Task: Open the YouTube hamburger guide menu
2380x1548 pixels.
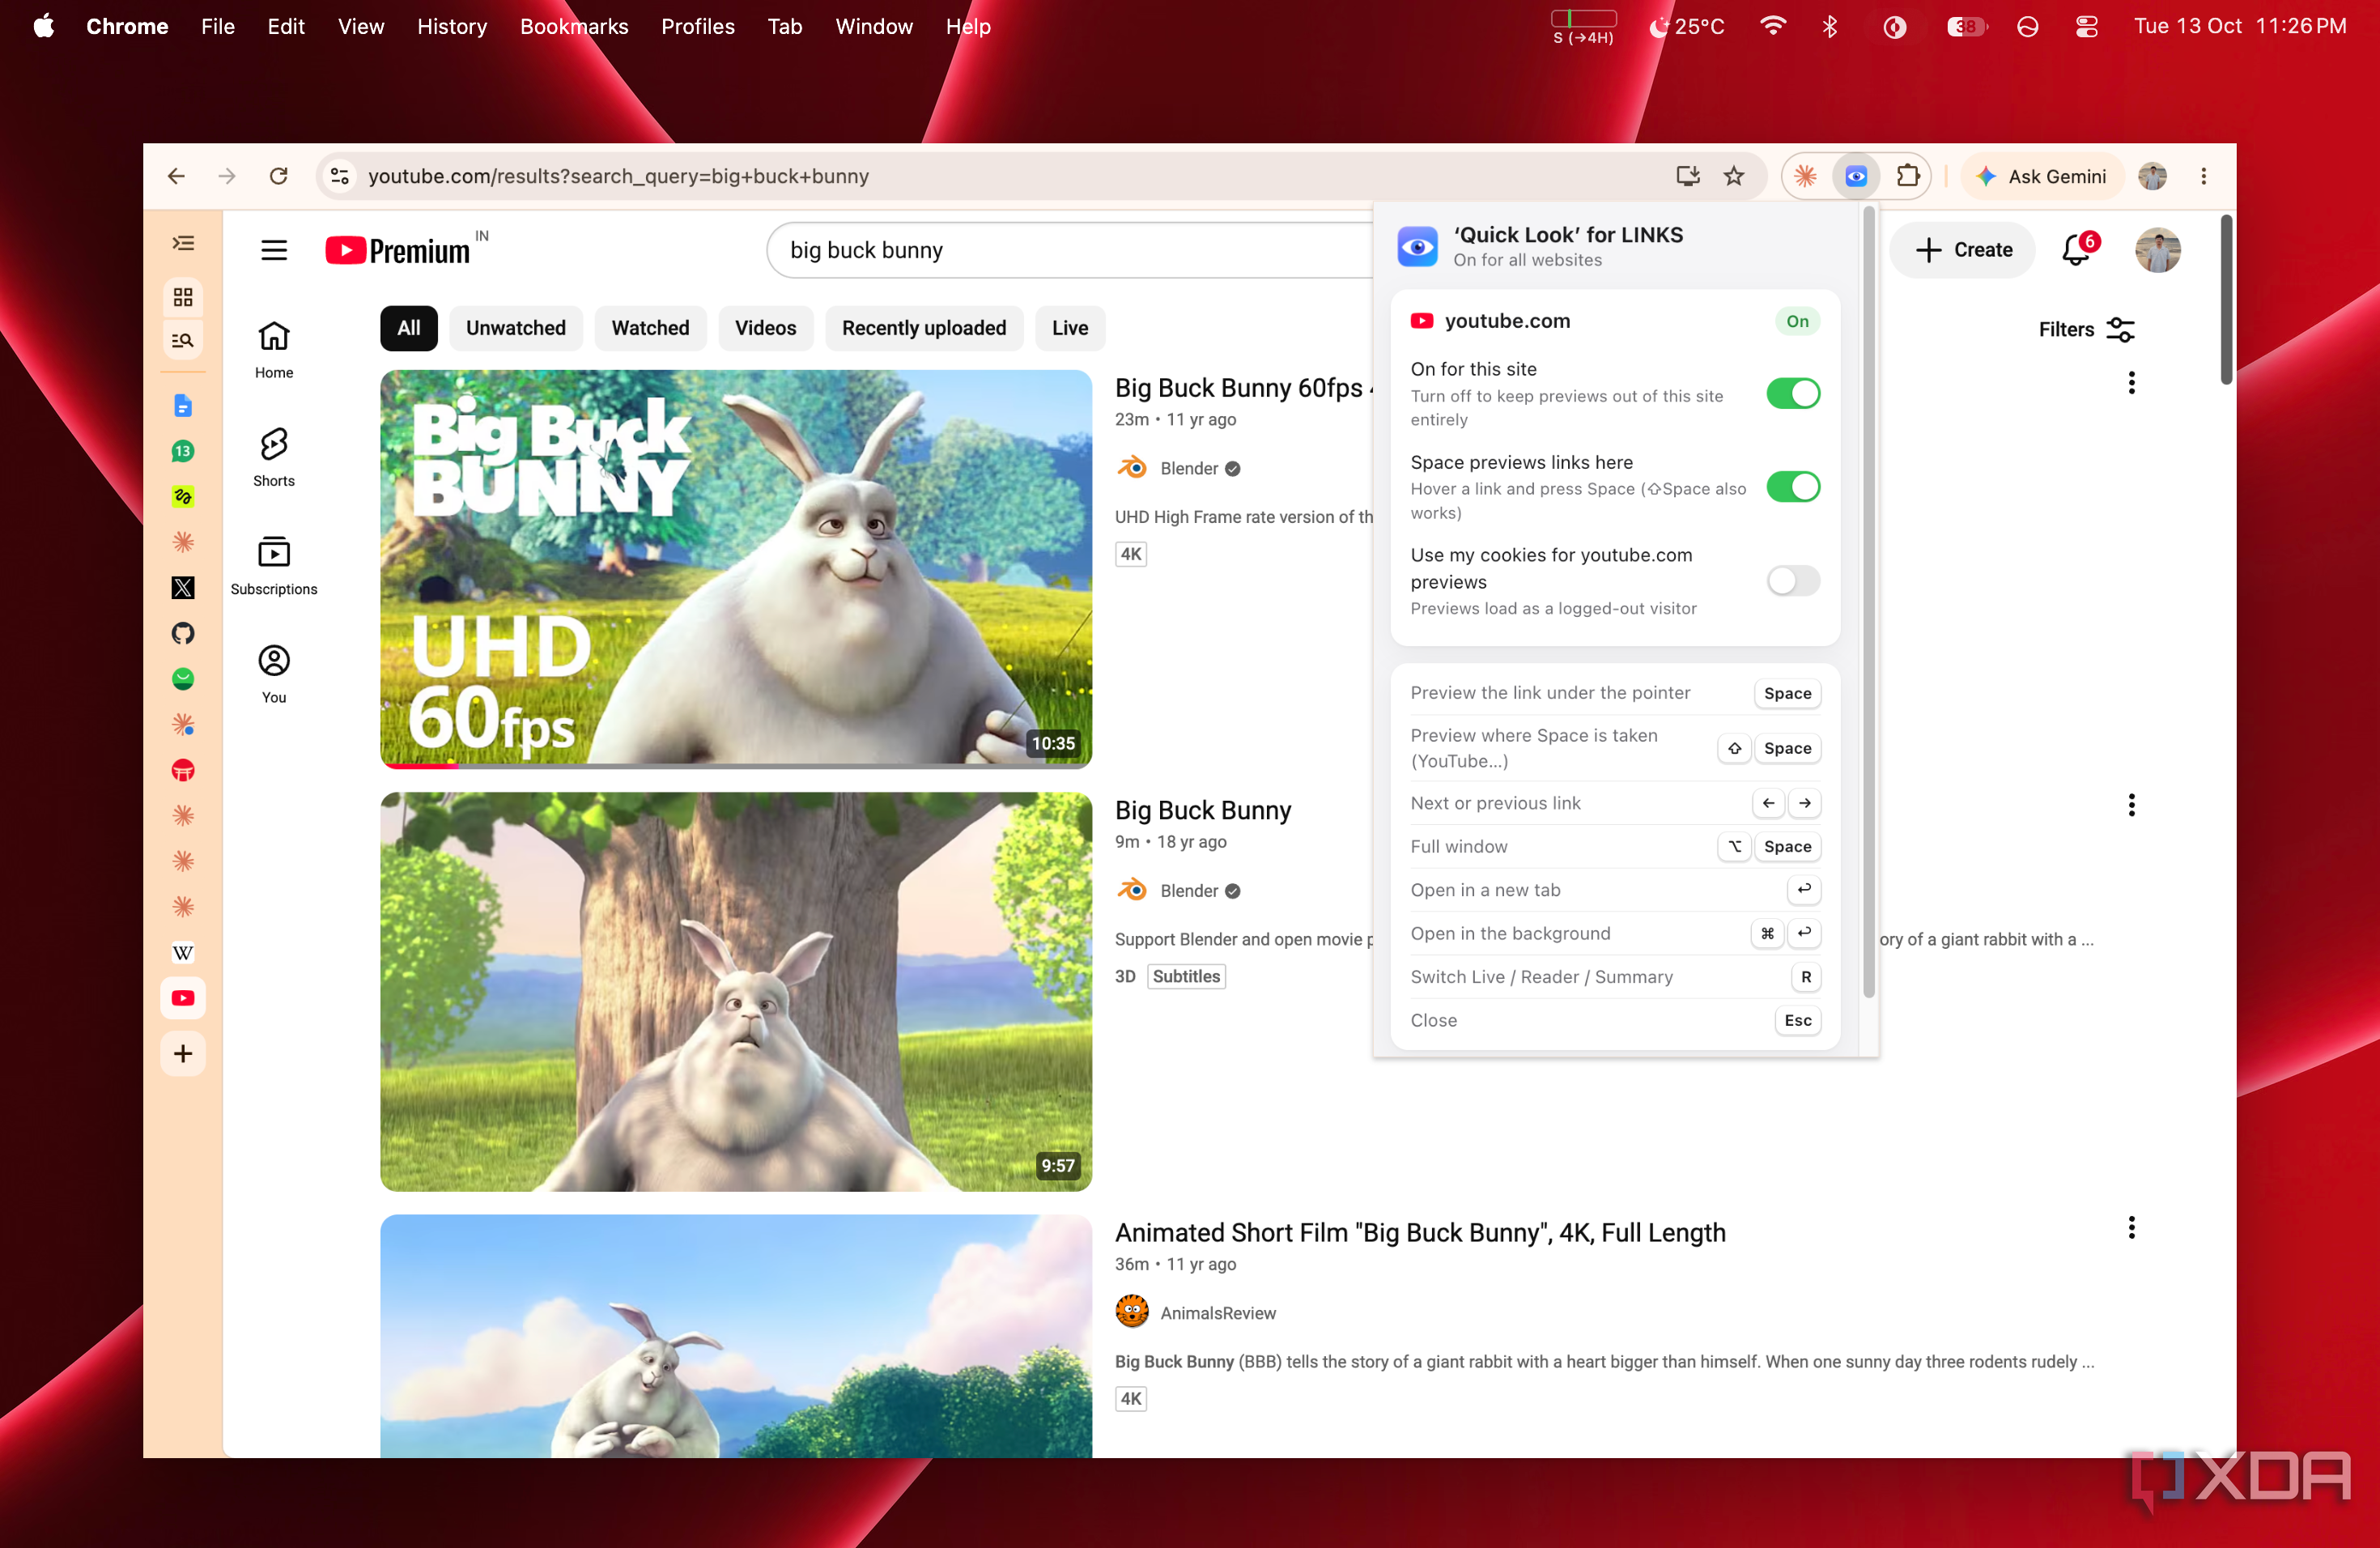Action: pyautogui.click(x=273, y=250)
